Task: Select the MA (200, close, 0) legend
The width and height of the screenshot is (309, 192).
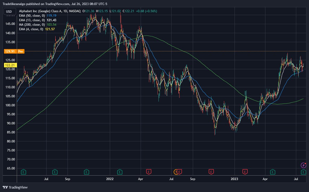Action: [32, 25]
